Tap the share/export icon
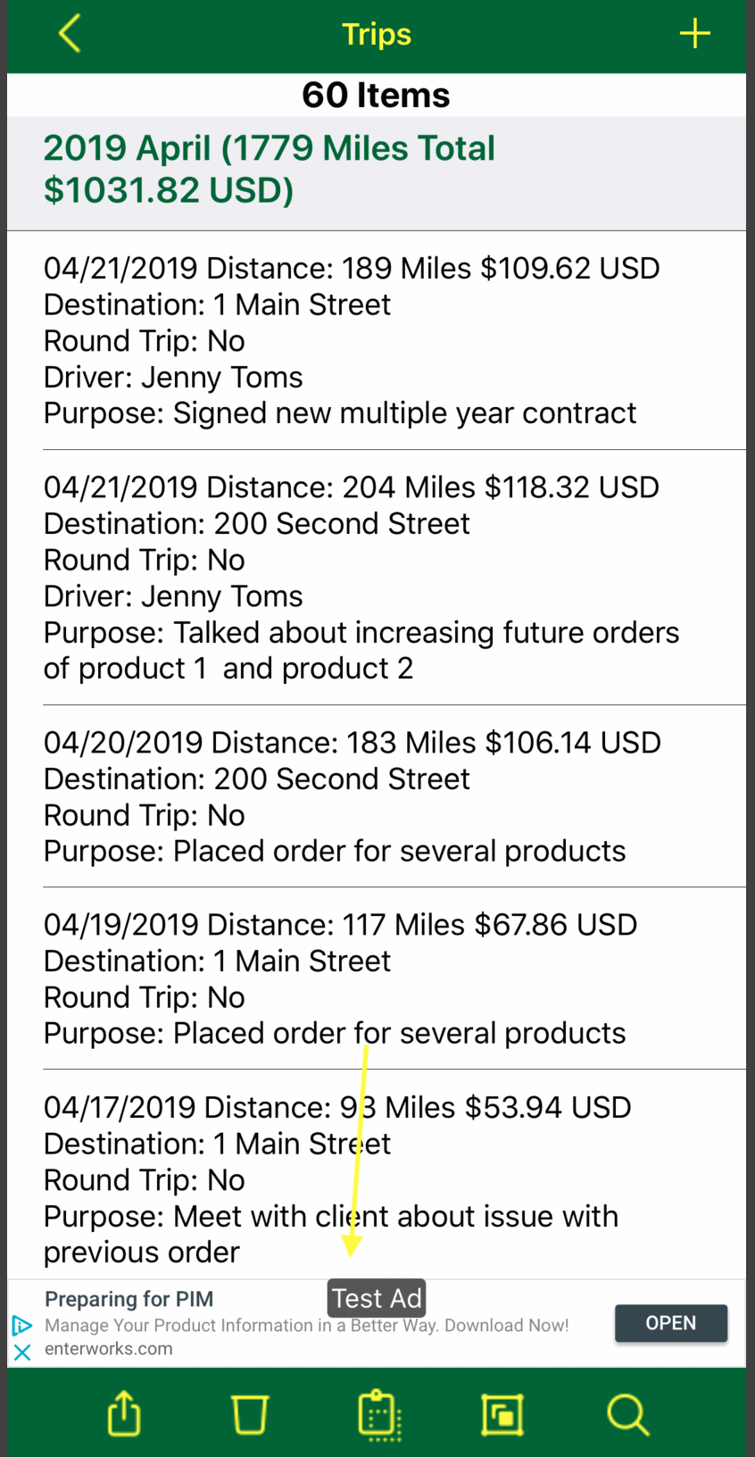Viewport: 755px width, 1457px height. point(124,1414)
